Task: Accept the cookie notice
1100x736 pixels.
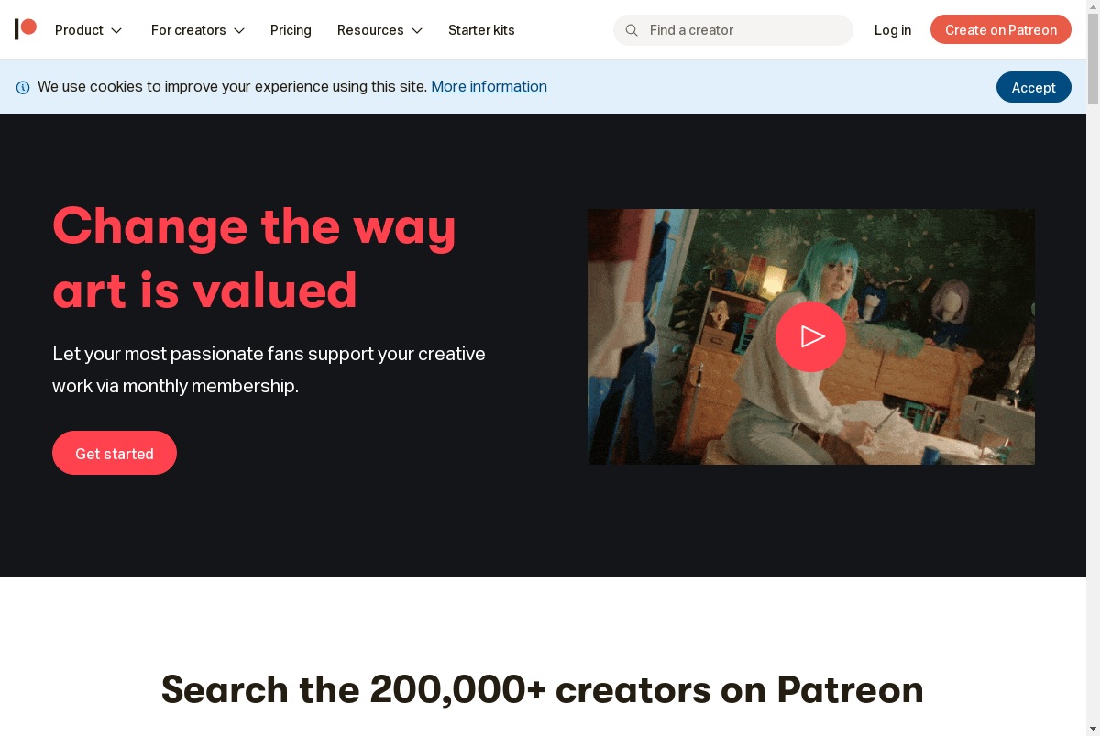Action: tap(1034, 87)
